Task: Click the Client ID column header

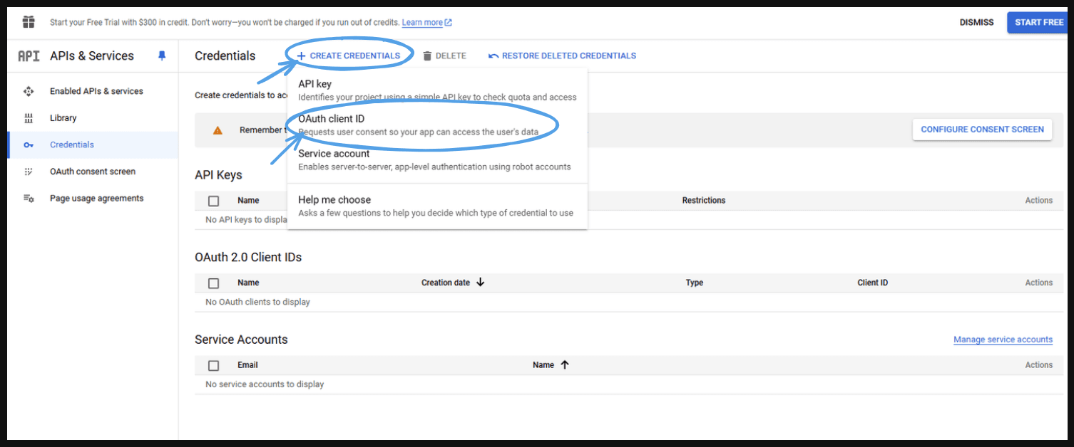Action: [873, 283]
